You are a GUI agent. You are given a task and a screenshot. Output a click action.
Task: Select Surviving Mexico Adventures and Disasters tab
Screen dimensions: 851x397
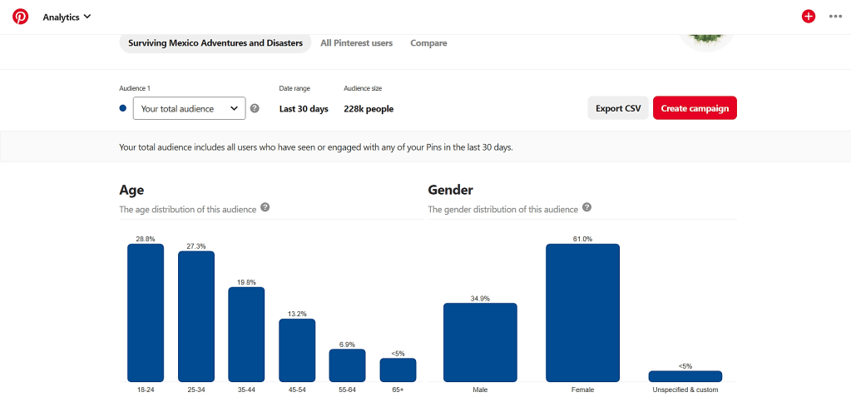click(215, 42)
